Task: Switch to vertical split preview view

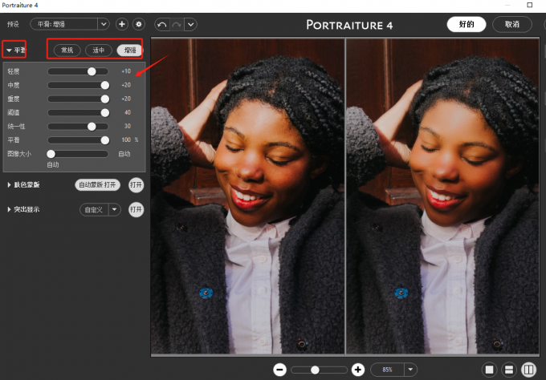Action: (528, 370)
